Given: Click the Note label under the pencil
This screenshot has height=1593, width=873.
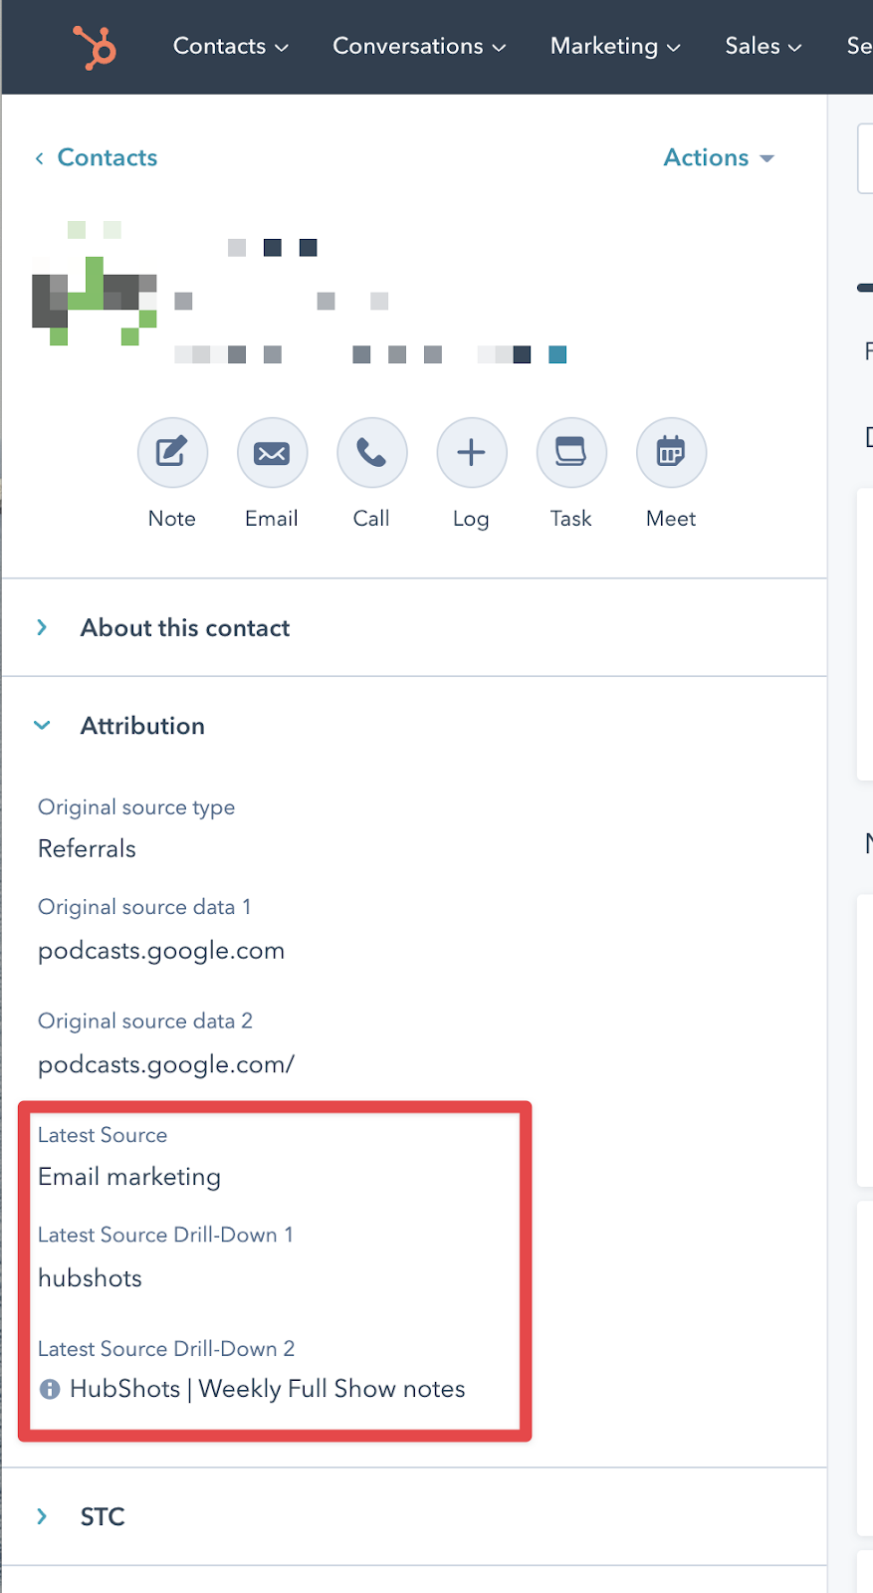Looking at the screenshot, I should (x=172, y=519).
